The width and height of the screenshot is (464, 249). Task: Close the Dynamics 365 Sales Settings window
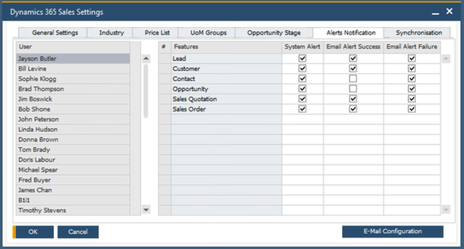point(450,11)
